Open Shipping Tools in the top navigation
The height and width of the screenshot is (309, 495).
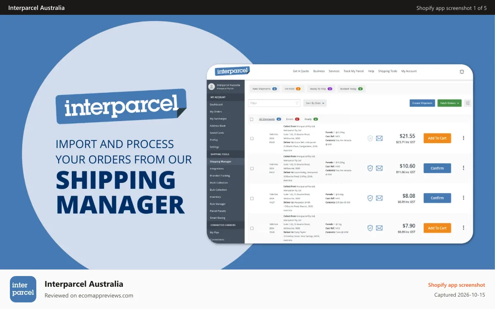click(x=388, y=71)
